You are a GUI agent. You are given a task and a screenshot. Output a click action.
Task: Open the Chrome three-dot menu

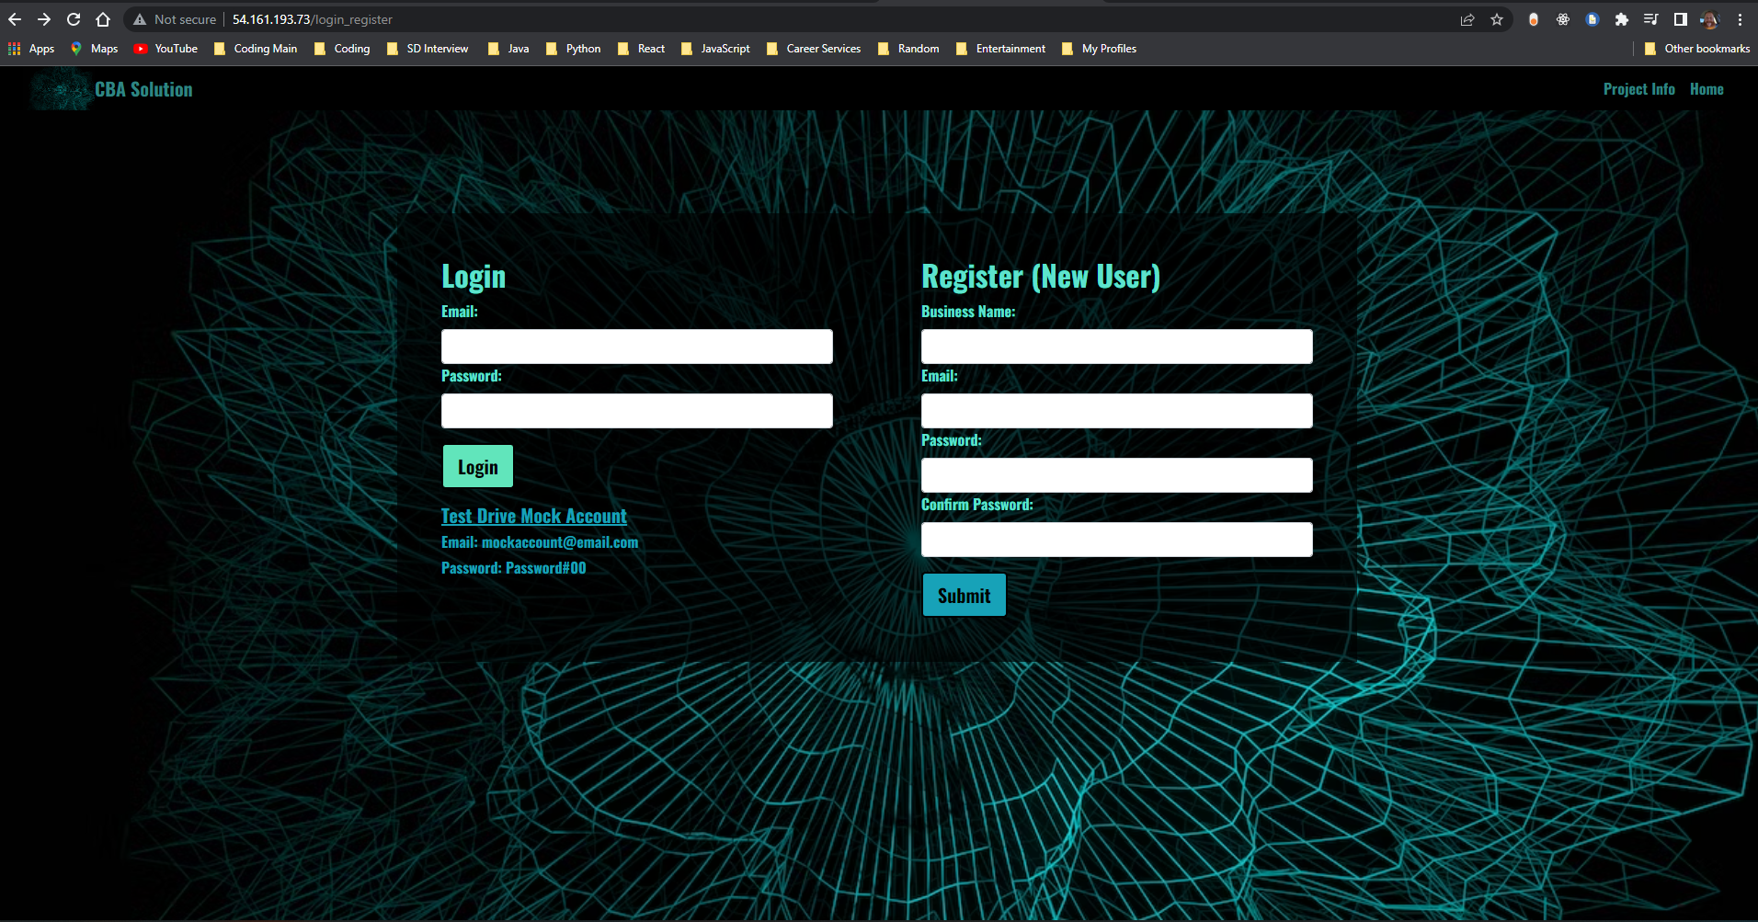(x=1740, y=19)
